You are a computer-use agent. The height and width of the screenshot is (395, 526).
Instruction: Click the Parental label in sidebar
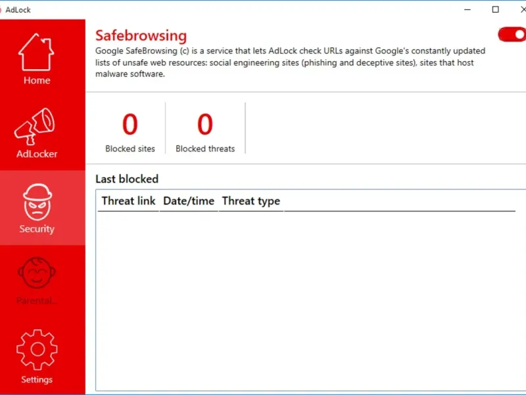pos(37,300)
